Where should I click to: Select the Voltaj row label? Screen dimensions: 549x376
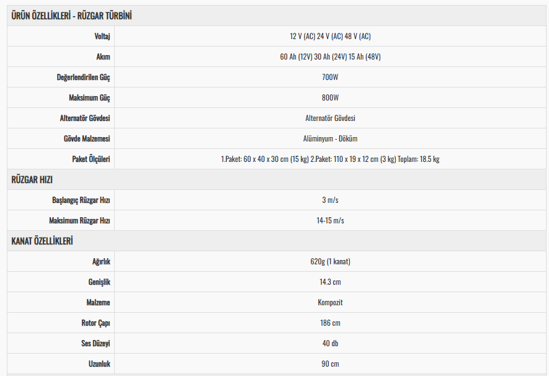tap(102, 37)
